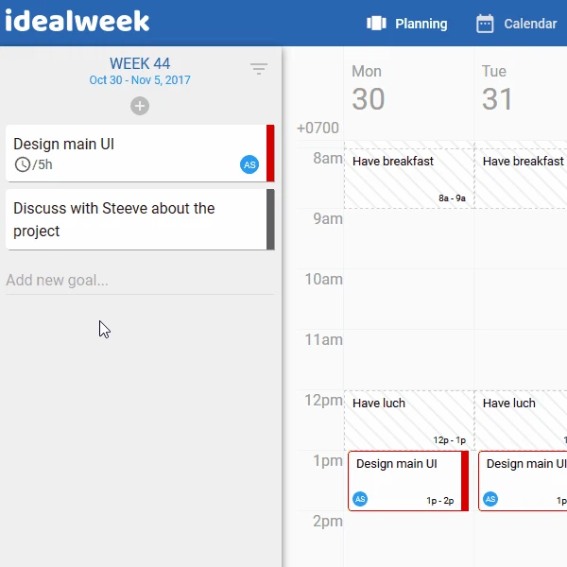Select the WEEK 44 heading
567x567 pixels.
click(x=140, y=64)
